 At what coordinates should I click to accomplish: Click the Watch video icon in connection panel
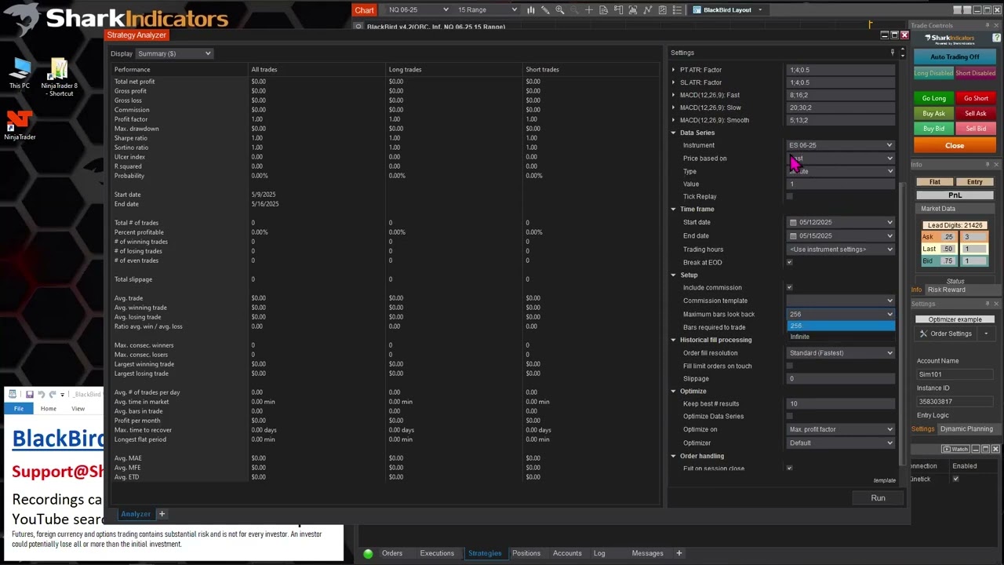[956, 449]
